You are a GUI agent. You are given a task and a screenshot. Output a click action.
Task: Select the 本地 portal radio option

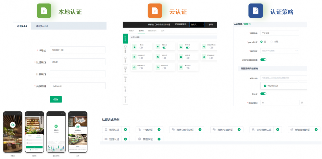click(x=272, y=42)
